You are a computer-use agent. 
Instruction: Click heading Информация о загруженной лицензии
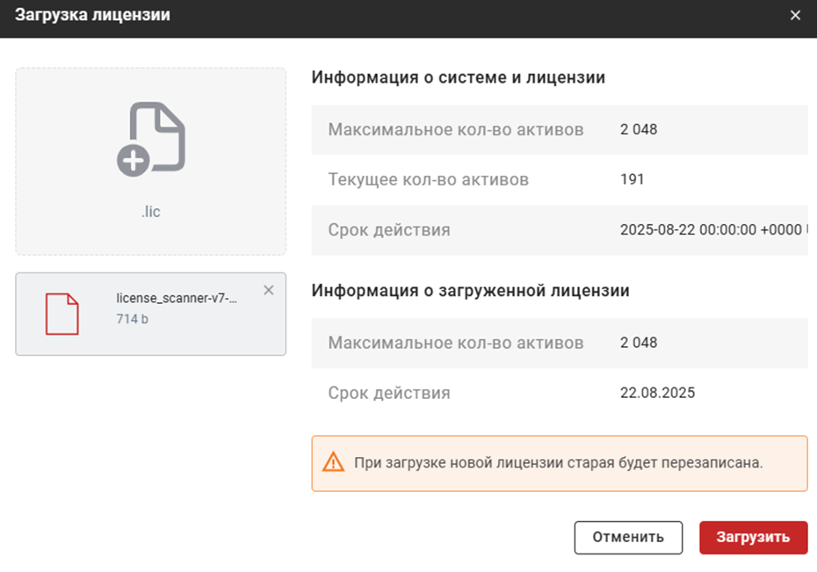click(x=471, y=290)
